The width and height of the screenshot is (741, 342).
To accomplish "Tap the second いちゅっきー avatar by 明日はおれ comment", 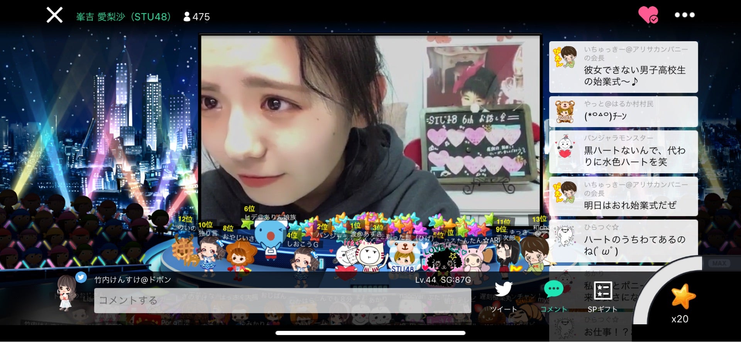I will click(565, 192).
